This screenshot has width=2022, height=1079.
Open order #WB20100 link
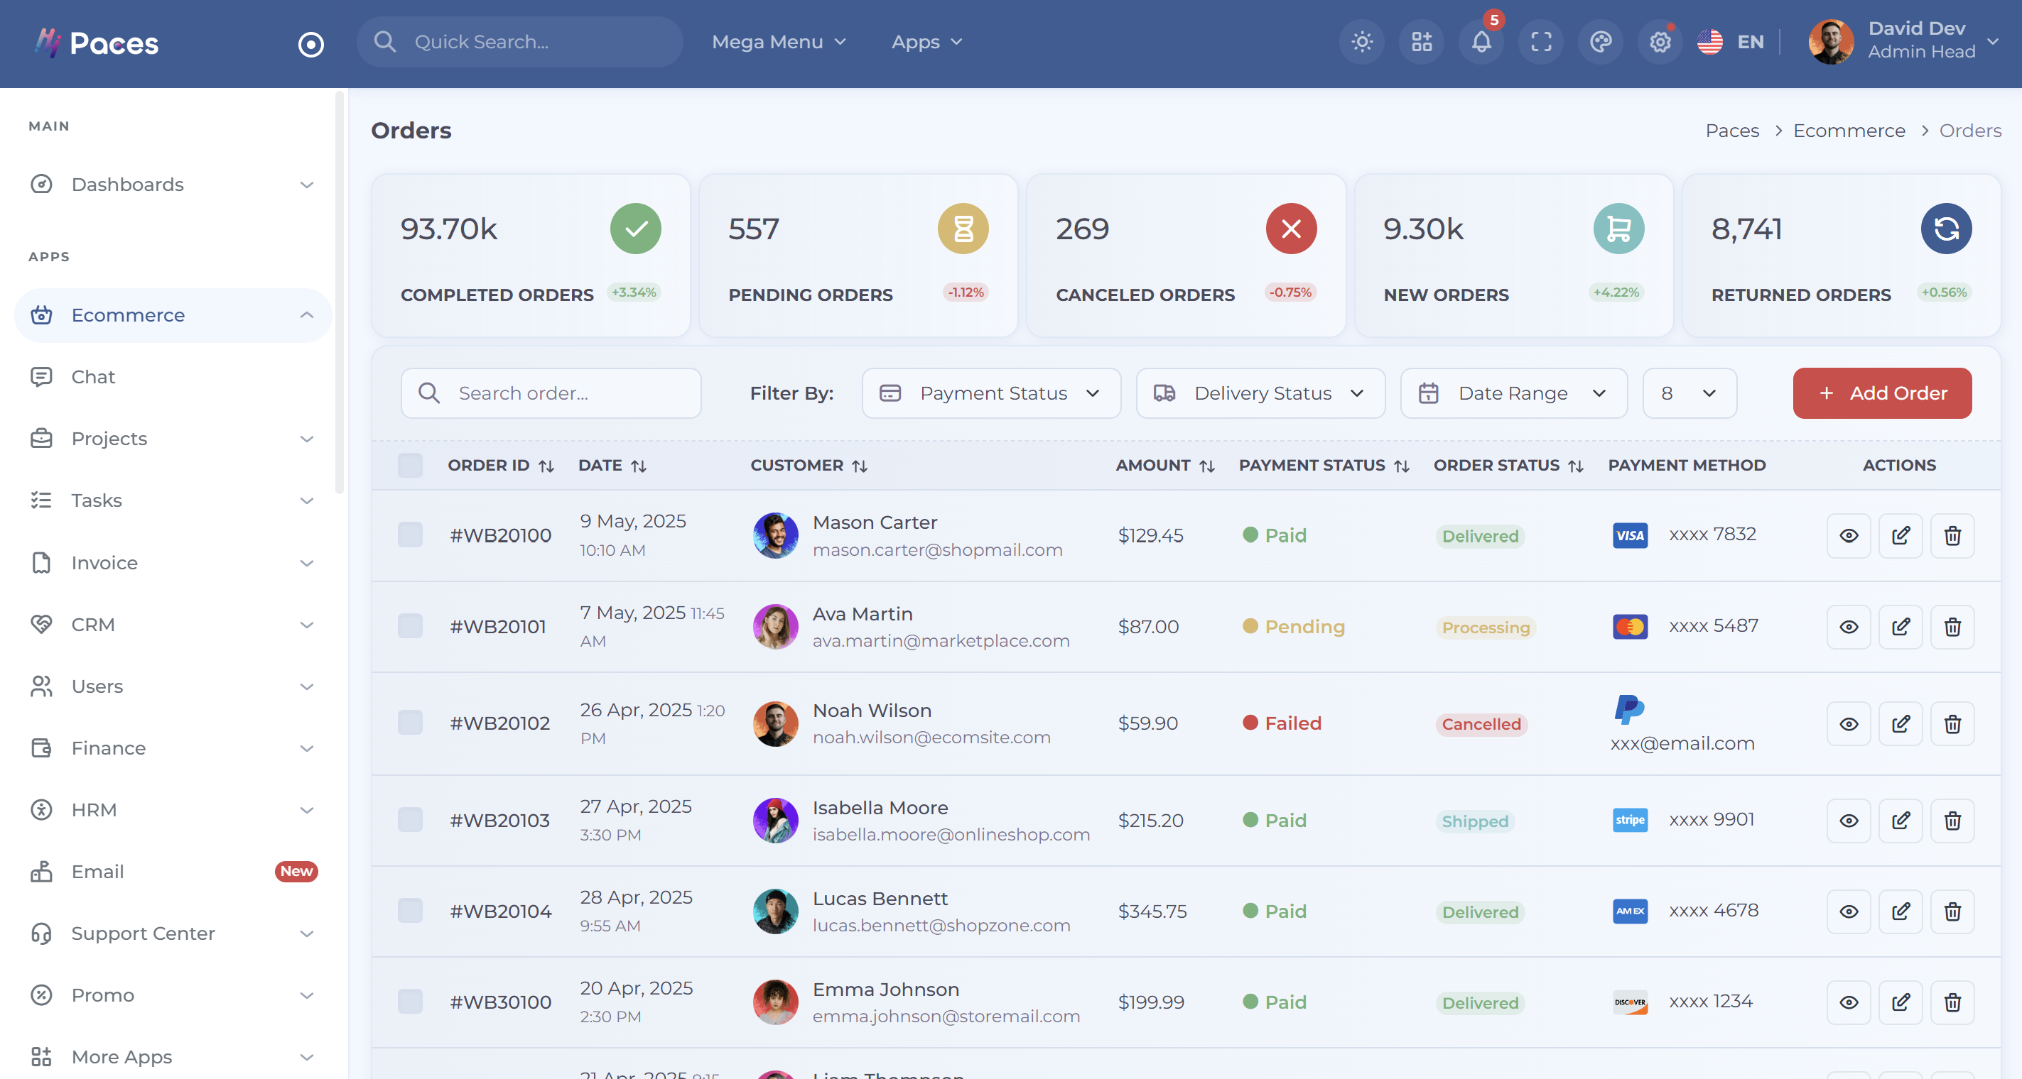pyautogui.click(x=500, y=535)
